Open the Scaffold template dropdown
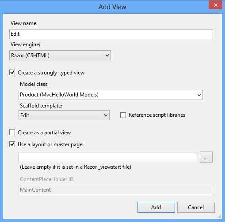Viewport: 225px width, 222px height. pyautogui.click(x=64, y=115)
